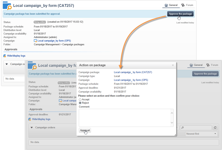Screen dimensions: 222x150
Task: Click the dark Approve the package button at top
Action: point(181,14)
